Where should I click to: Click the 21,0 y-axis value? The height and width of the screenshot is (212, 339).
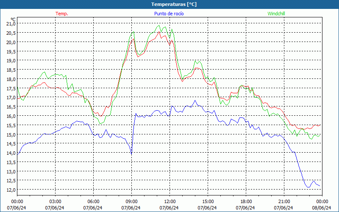pos(11,24)
